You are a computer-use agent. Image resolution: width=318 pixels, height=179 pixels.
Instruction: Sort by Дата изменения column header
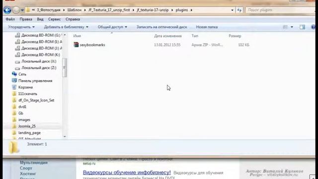pos(168,36)
